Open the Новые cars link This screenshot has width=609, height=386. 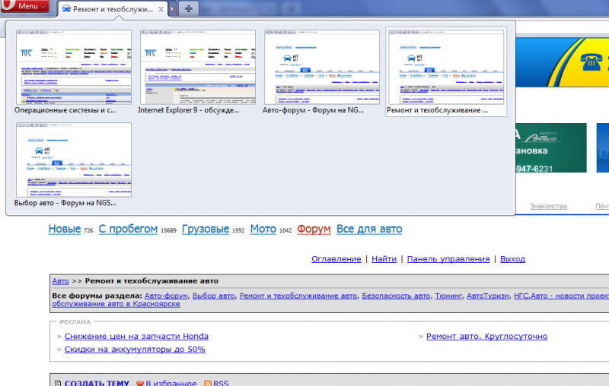65,229
